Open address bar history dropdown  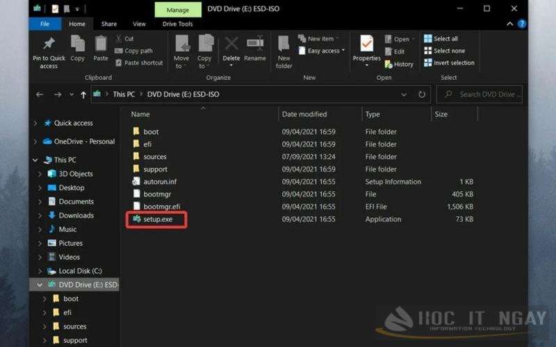(404, 94)
